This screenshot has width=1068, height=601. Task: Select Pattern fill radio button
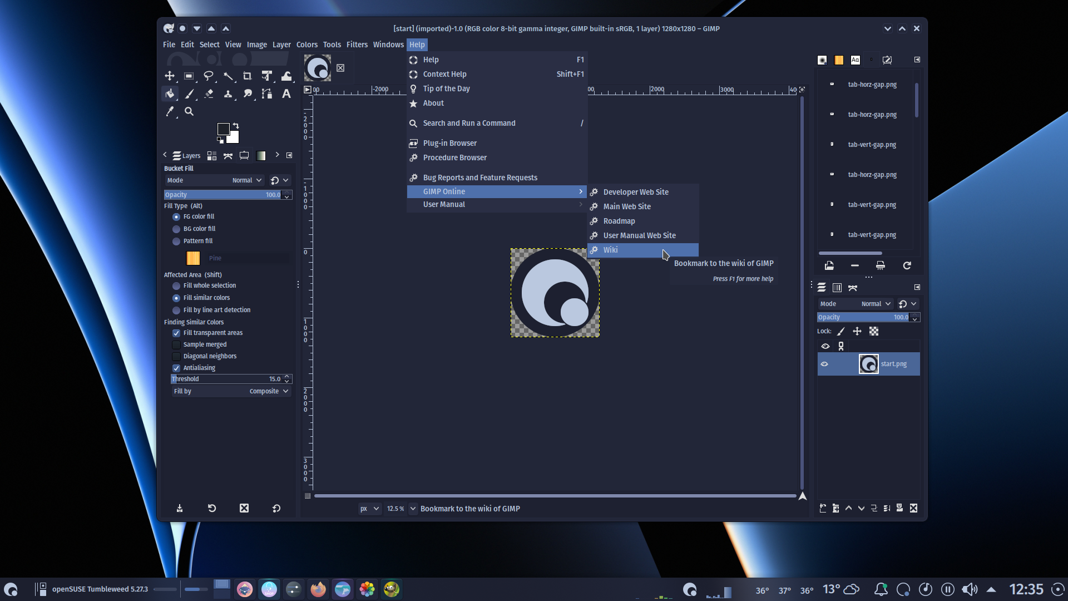(x=176, y=242)
